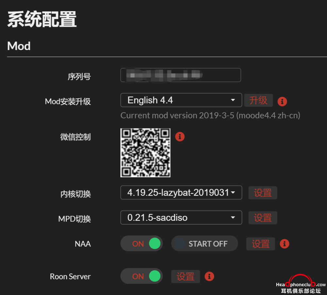Click the 'NAA' label text
The image size is (327, 295).
[83, 244]
